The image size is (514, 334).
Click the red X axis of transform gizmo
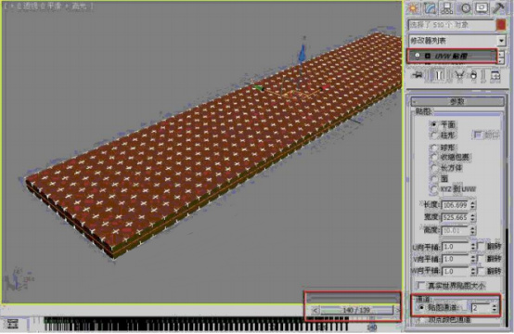(325, 88)
